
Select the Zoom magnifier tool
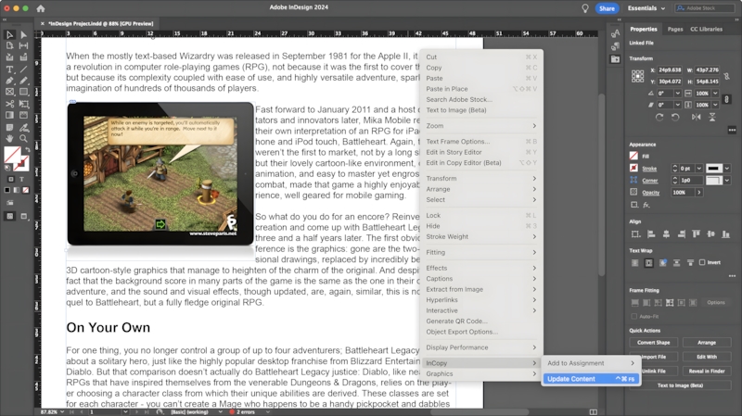coord(24,138)
